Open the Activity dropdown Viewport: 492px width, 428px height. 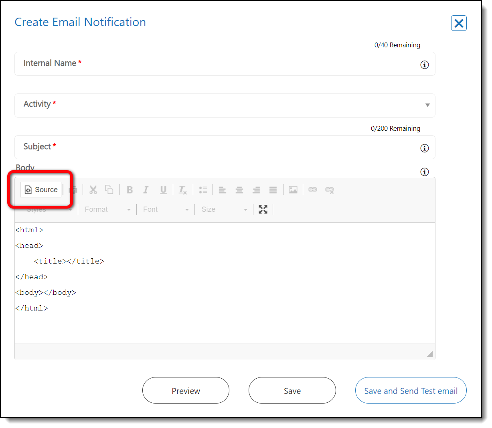point(225,105)
